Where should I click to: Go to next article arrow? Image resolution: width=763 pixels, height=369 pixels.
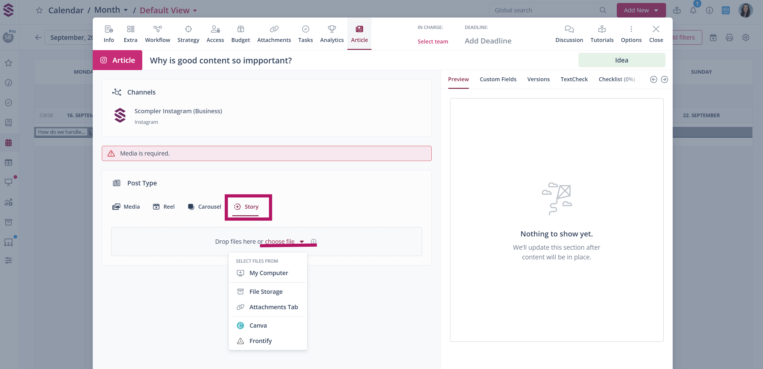pyautogui.click(x=664, y=79)
